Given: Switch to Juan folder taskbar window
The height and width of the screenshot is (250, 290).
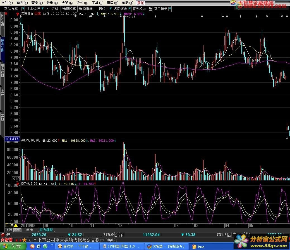Looking at the screenshot, I should (211, 246).
